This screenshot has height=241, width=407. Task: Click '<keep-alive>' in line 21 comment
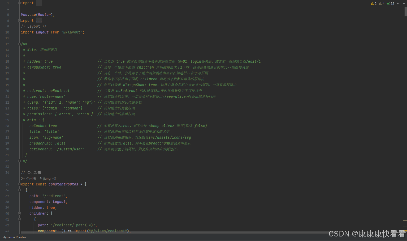pos(175,97)
